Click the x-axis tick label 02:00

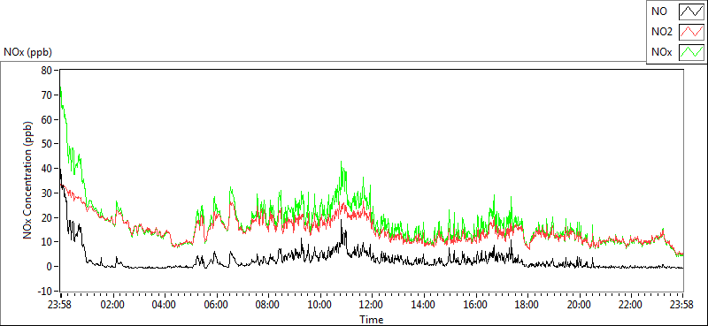pos(112,304)
